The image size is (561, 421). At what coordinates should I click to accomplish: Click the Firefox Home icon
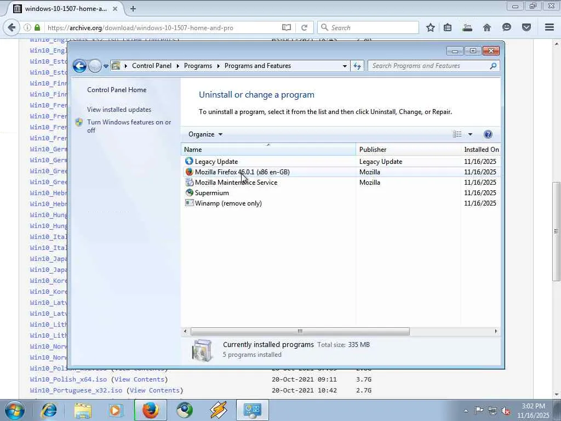click(487, 27)
